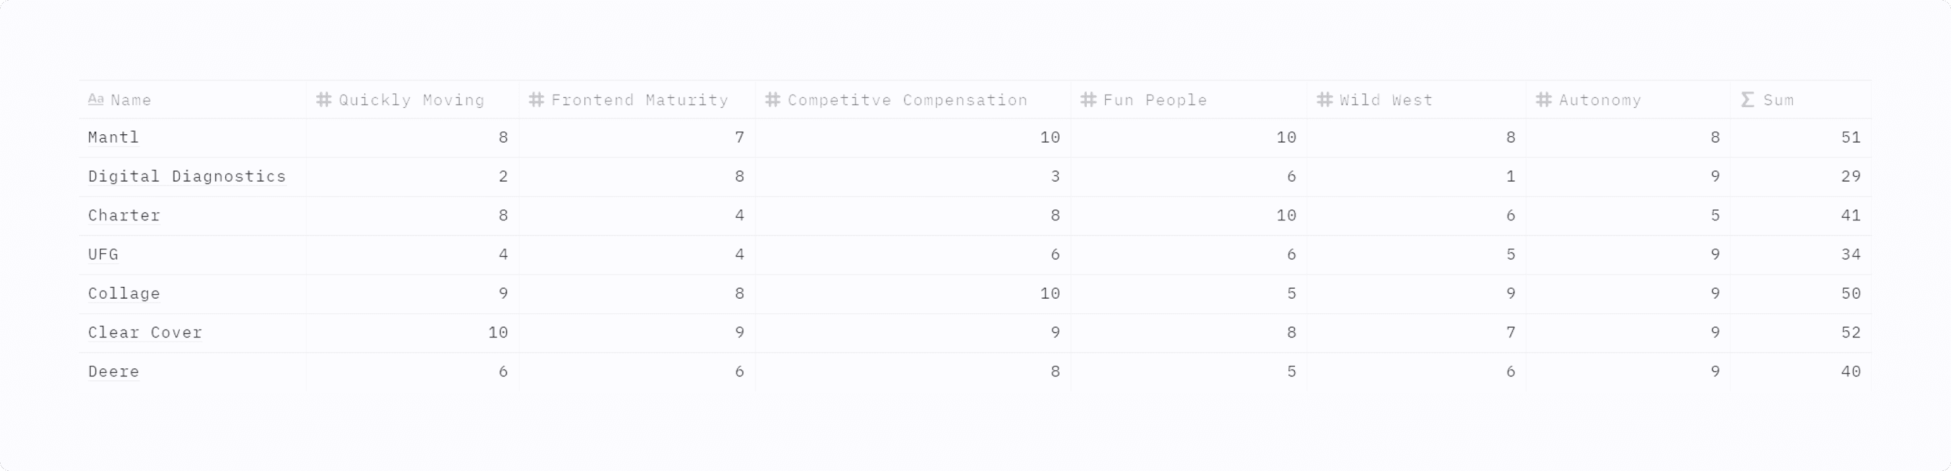Viewport: 1951px width, 471px height.
Task: Open the Collage entry
Action: (124, 293)
